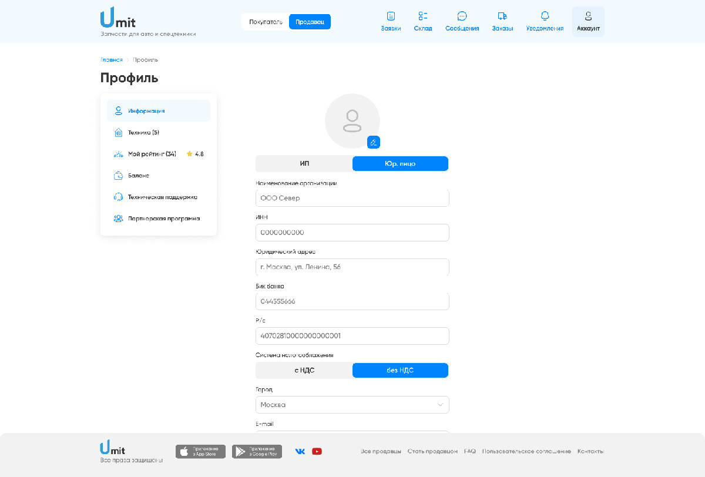The width and height of the screenshot is (705, 477).
Task: Open Заказы orders truck icon
Action: click(502, 21)
